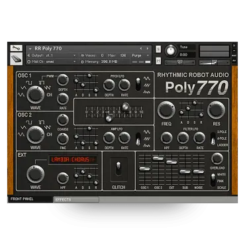Click the header volume slider
Viewport: 245px width, 245px height.
tap(215, 62)
